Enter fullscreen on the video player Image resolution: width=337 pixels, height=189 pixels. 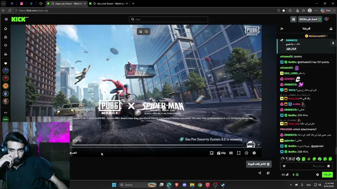[239, 153]
